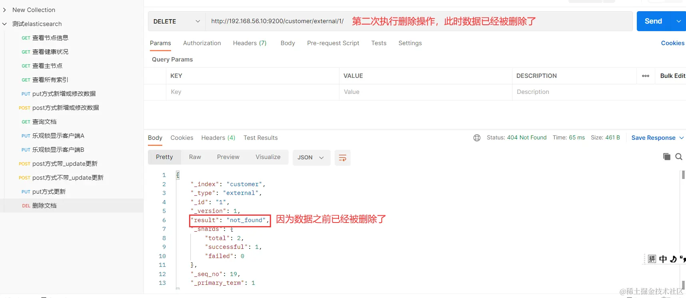
Task: Click the 拼 input method icon
Action: (652, 259)
